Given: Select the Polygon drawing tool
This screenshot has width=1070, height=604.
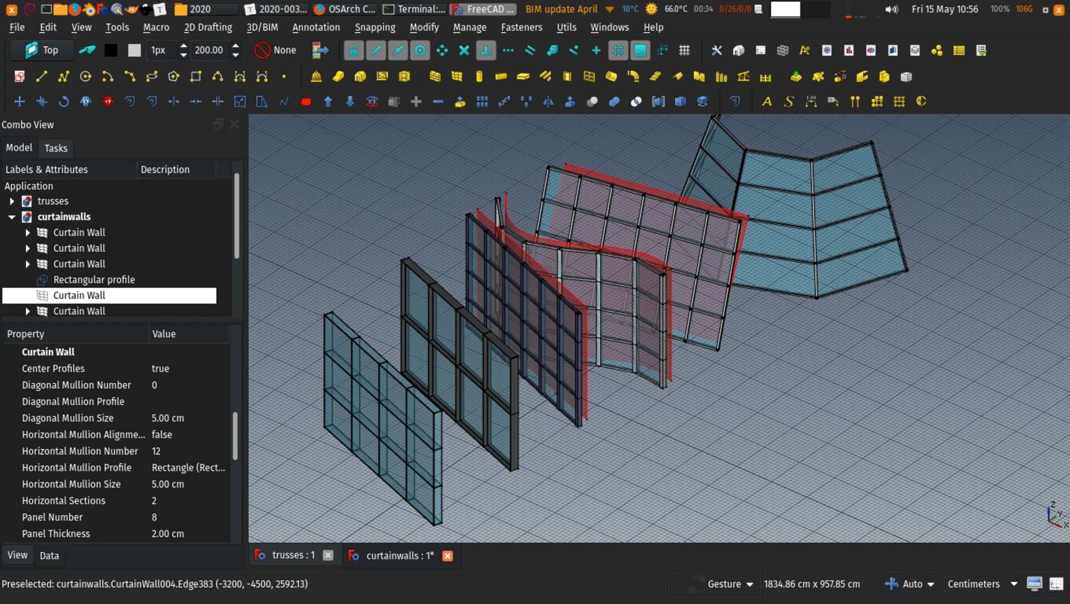Looking at the screenshot, I should click(x=173, y=76).
